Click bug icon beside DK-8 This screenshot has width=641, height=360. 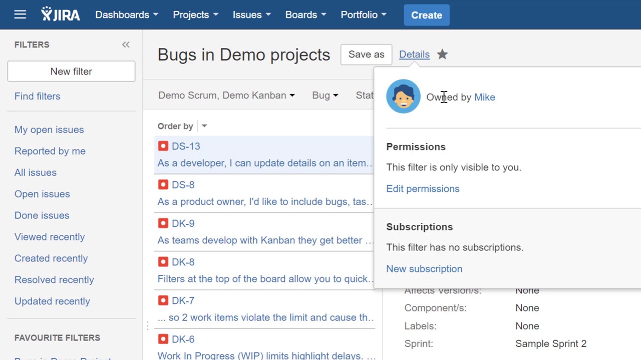(163, 261)
